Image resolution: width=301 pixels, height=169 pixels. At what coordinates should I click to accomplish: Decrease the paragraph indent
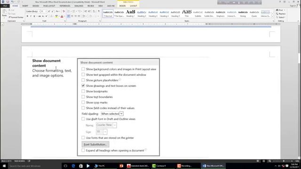tap(86, 11)
